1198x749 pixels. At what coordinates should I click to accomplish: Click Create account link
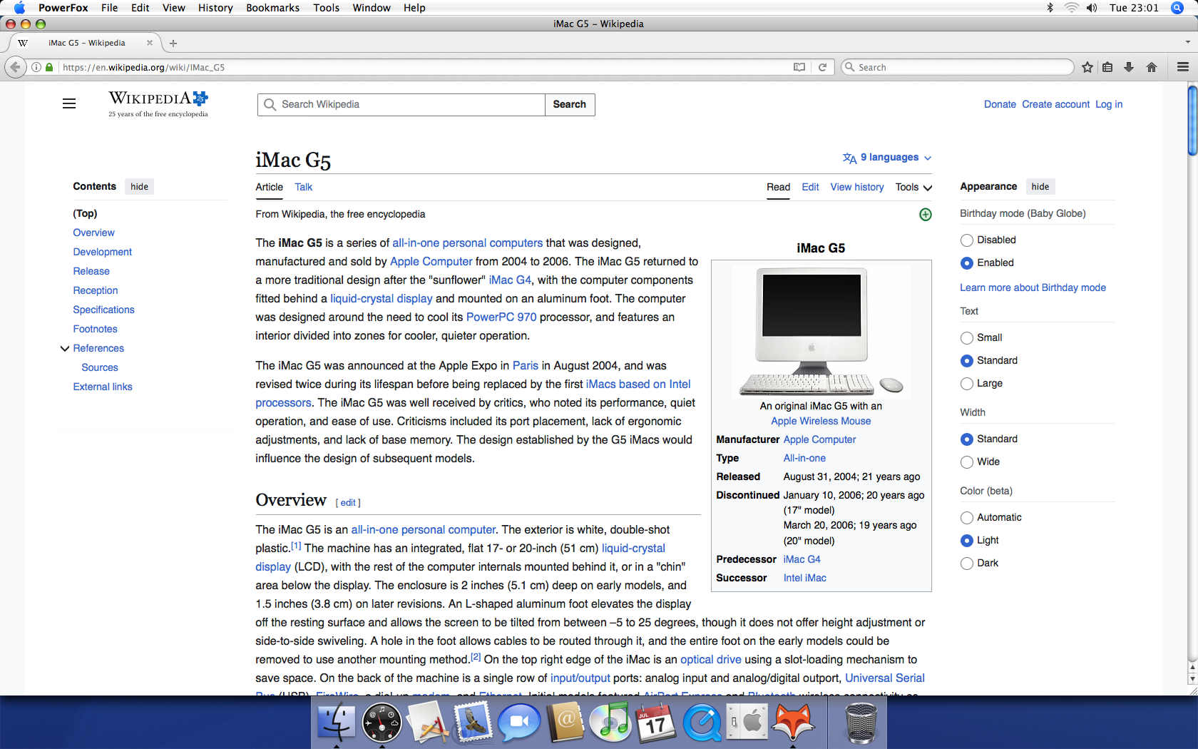1055,105
